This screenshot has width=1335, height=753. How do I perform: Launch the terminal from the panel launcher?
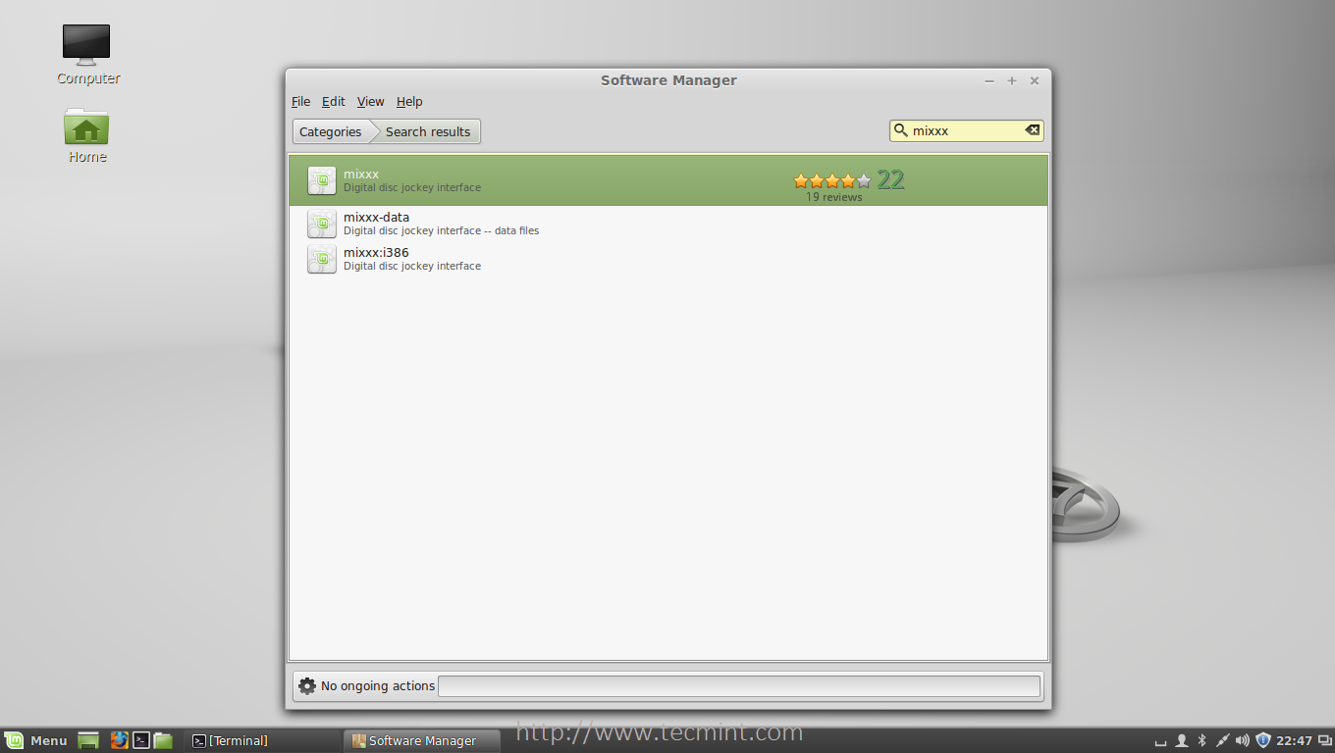(141, 740)
